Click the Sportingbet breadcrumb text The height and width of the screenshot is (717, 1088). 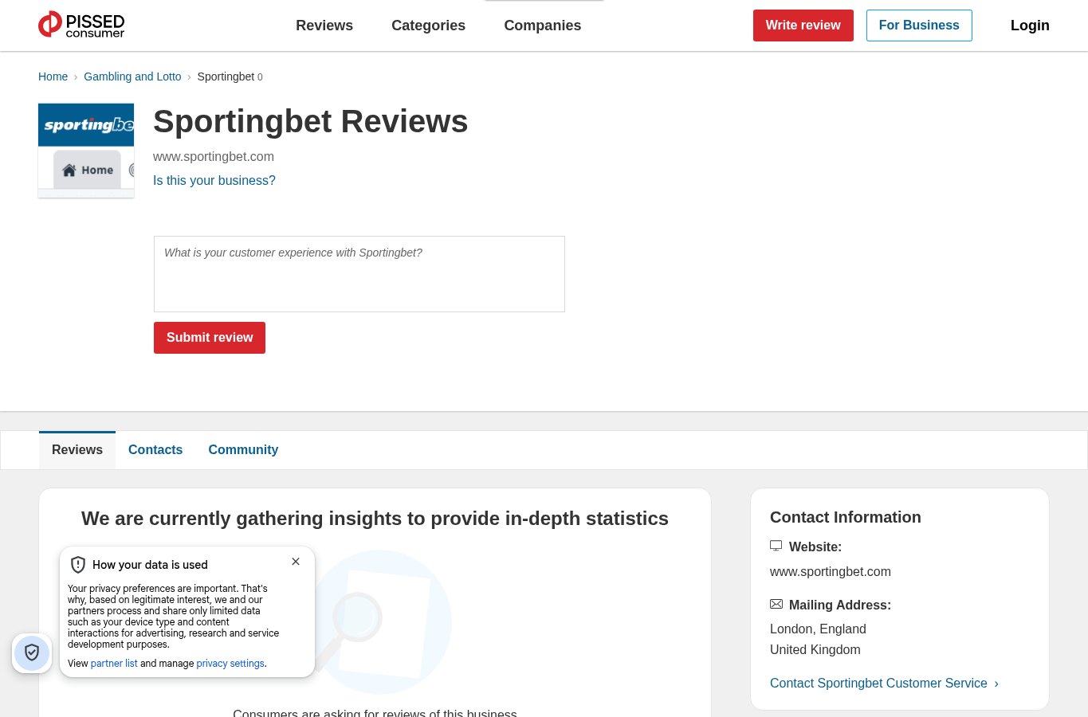coord(226,76)
